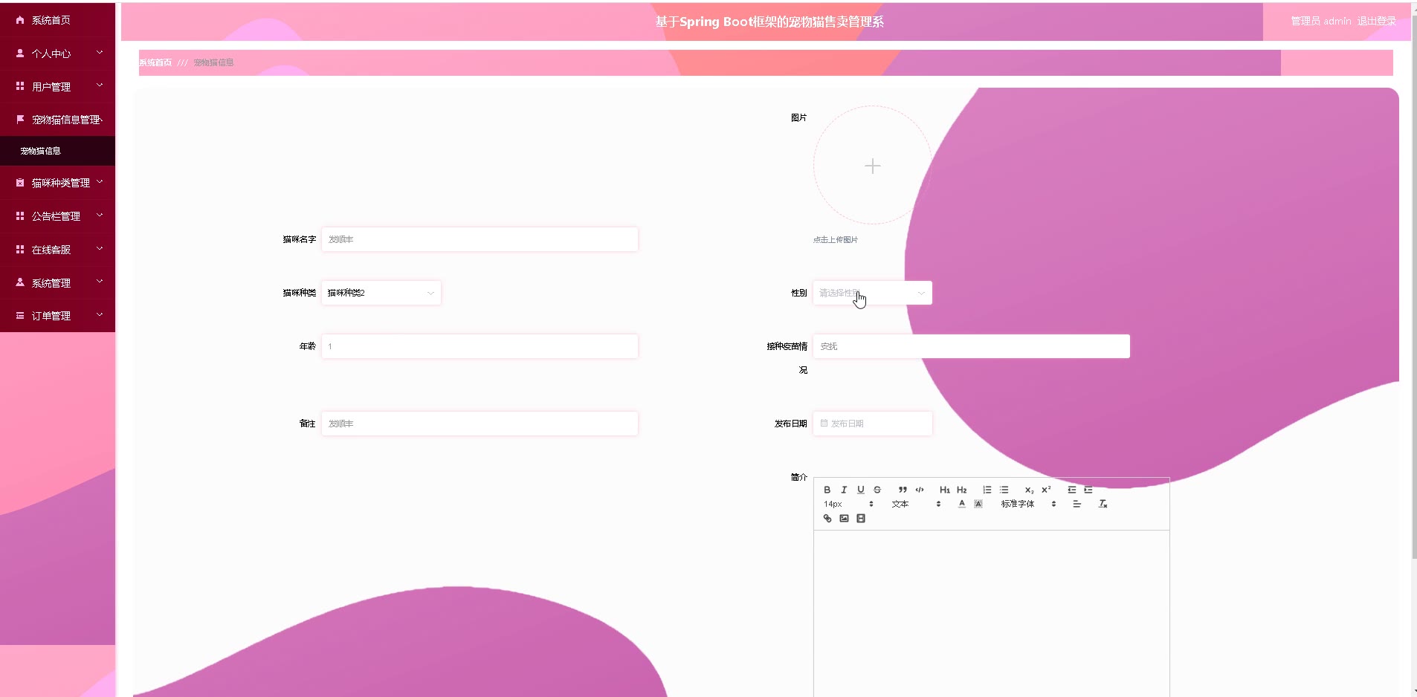Expand the 公告栏管理 sidebar menu
The height and width of the screenshot is (697, 1417).
point(58,216)
